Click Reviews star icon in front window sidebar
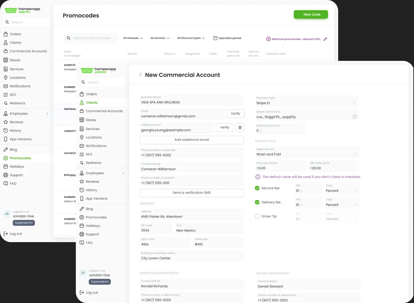 pos(82,182)
